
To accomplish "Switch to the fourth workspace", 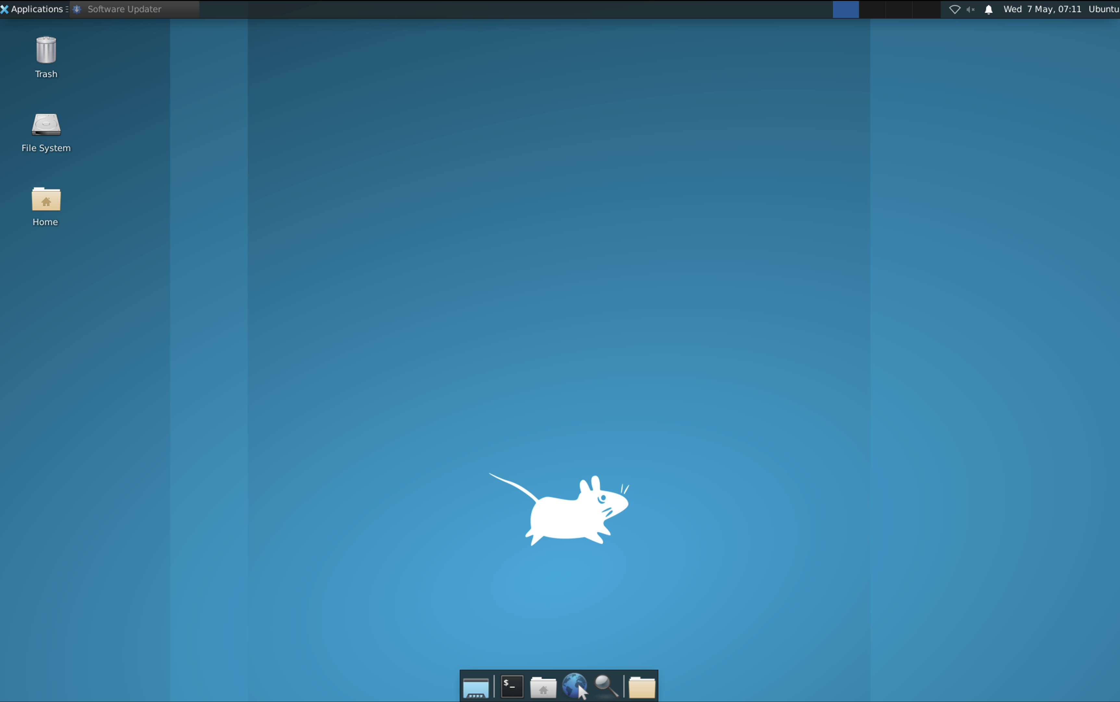I will tap(927, 9).
